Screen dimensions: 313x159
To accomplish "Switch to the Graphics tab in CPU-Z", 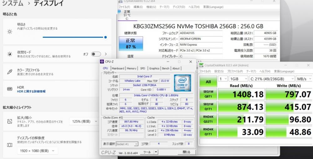I will coord(154,68).
